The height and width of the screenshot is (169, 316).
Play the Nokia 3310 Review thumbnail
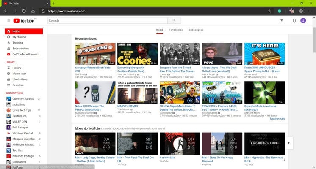click(x=95, y=93)
